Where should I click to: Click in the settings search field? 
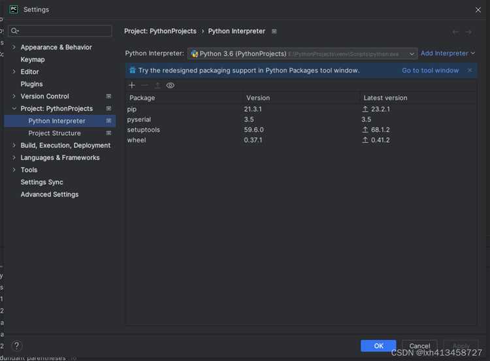click(x=60, y=31)
